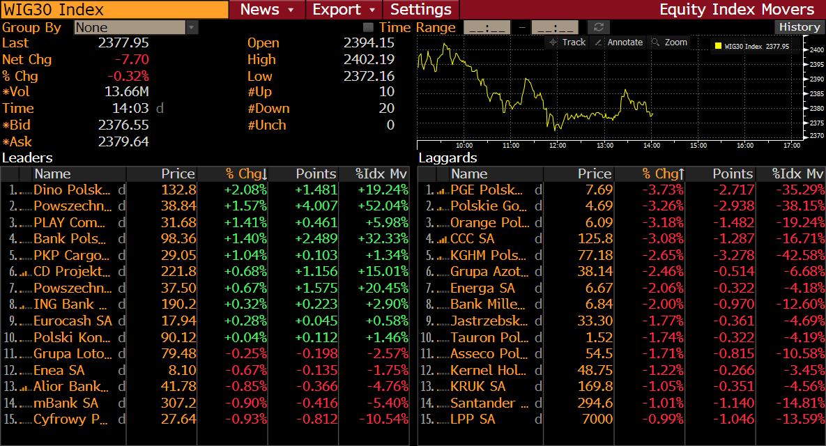
Task: Expand the News menu arrow
Action: 291,10
